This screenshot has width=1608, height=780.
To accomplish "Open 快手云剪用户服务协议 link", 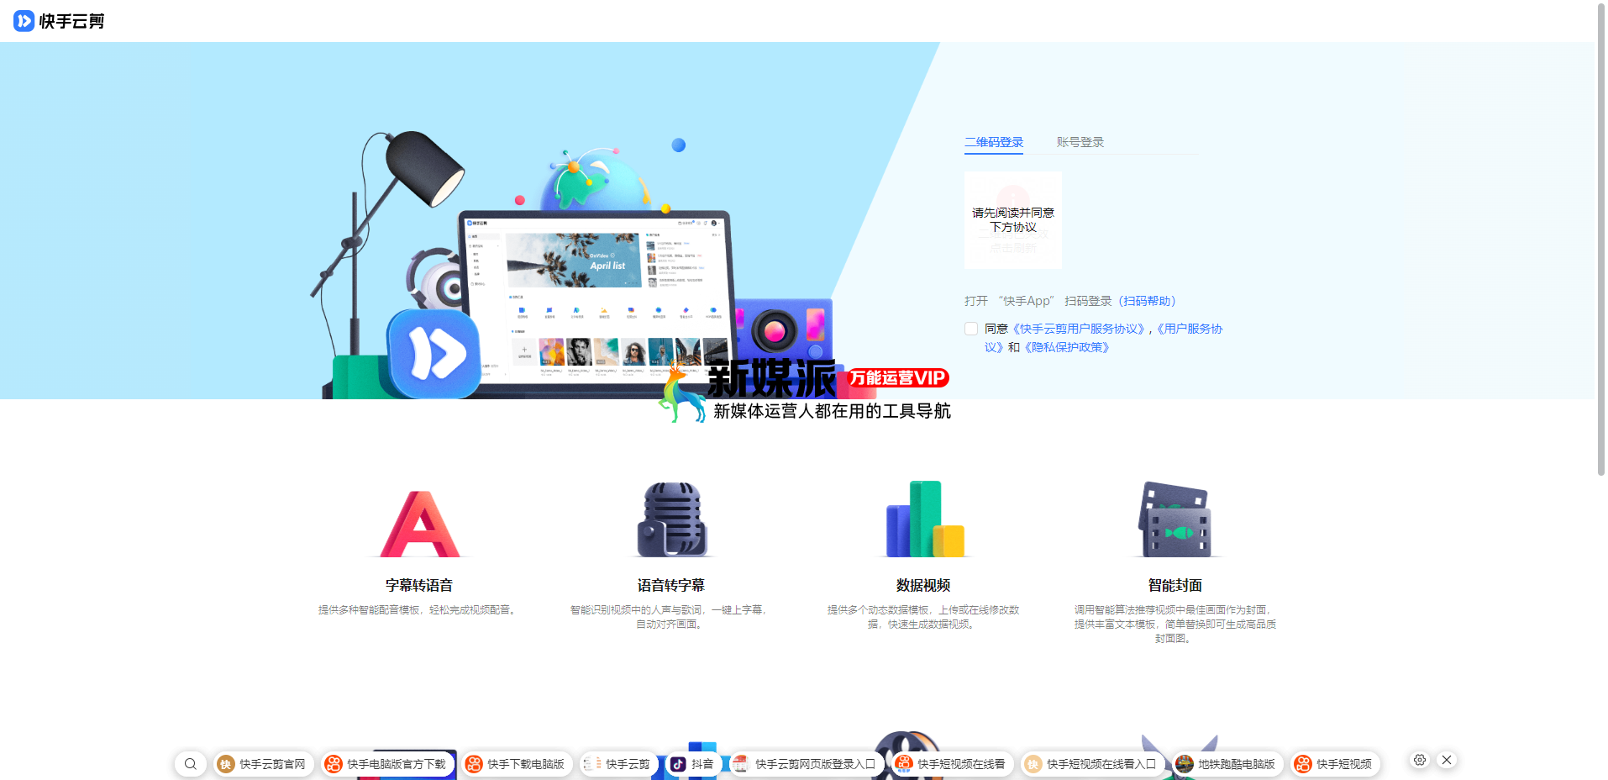I will [1079, 329].
